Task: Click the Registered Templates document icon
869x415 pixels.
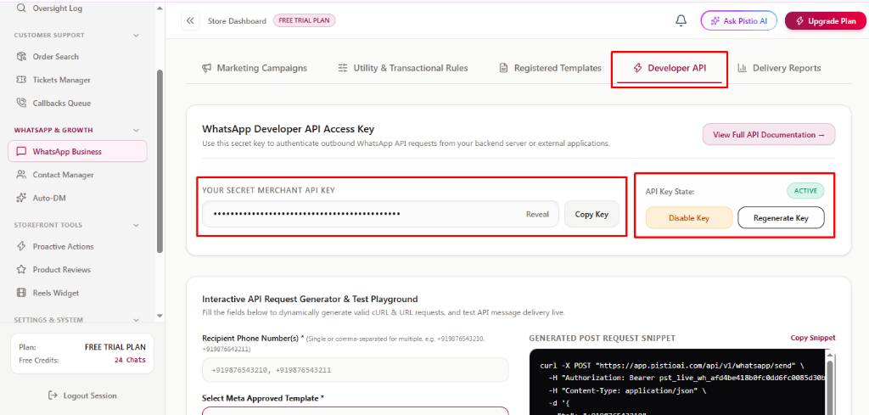Action: coord(503,68)
